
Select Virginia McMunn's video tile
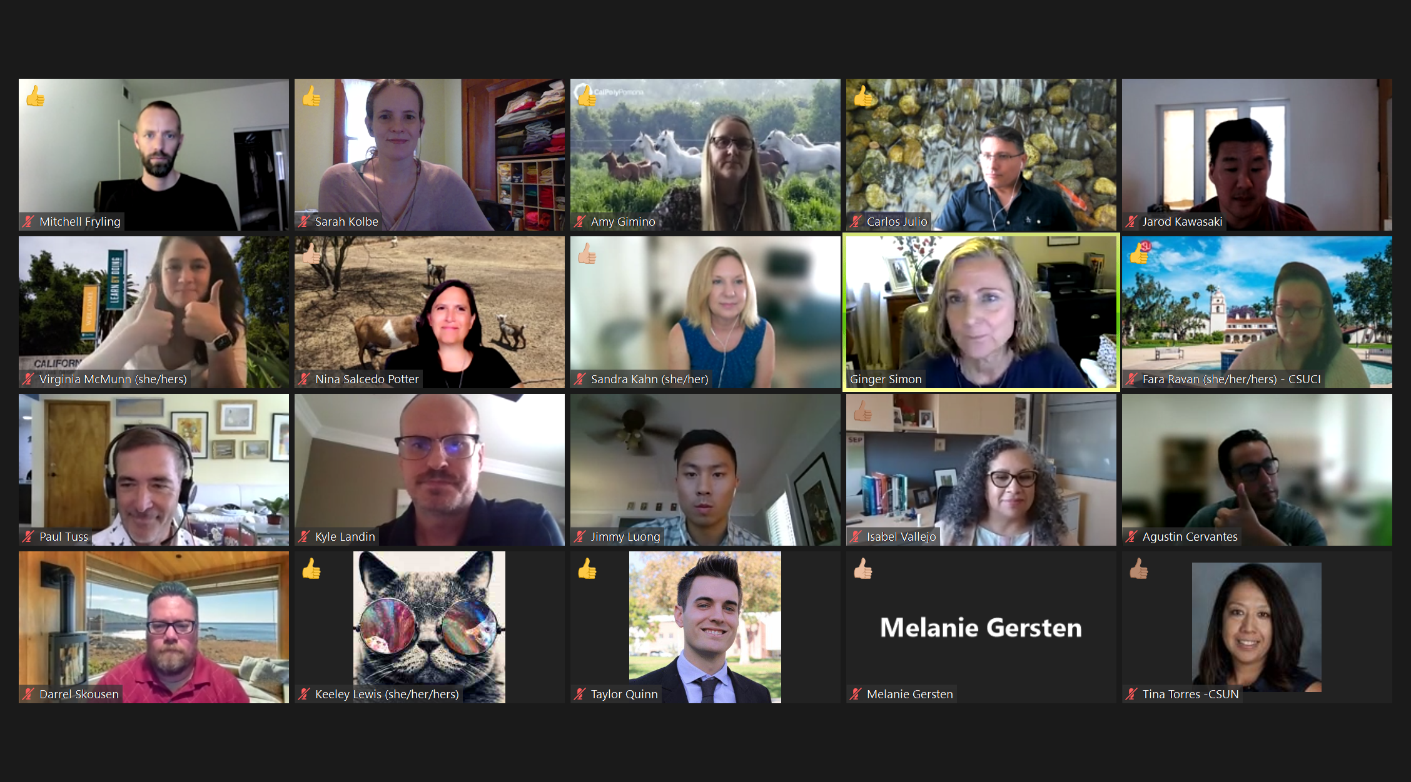[x=154, y=312]
